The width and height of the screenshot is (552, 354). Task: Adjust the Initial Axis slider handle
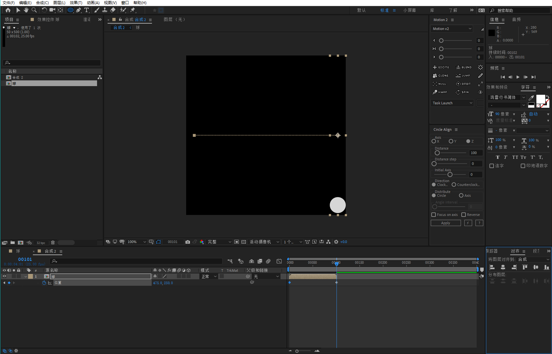pos(450,174)
